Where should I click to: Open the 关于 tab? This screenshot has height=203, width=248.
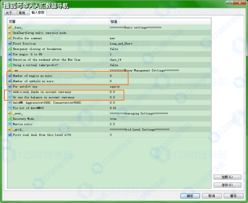pyautogui.click(x=11, y=13)
